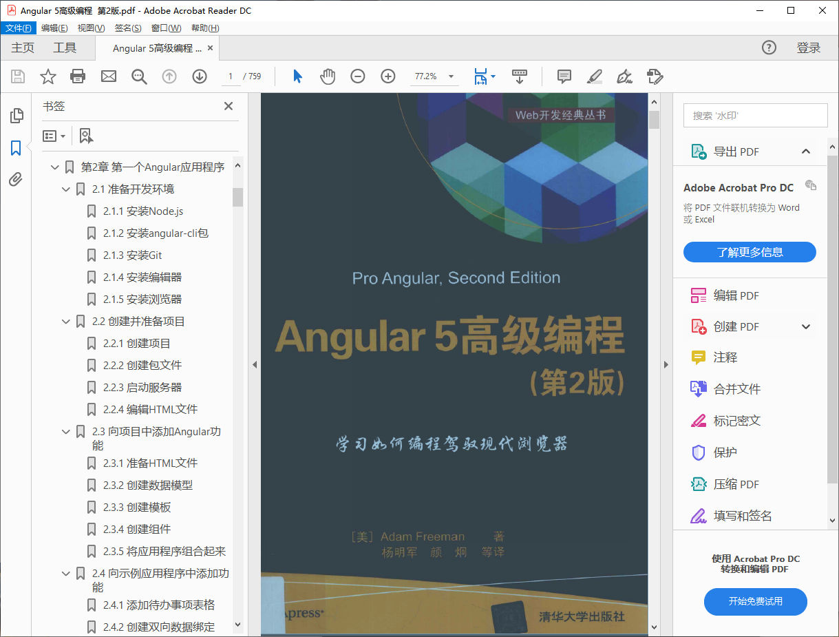Open the 编辑(E) menu
The height and width of the screenshot is (637, 839).
tap(54, 28)
